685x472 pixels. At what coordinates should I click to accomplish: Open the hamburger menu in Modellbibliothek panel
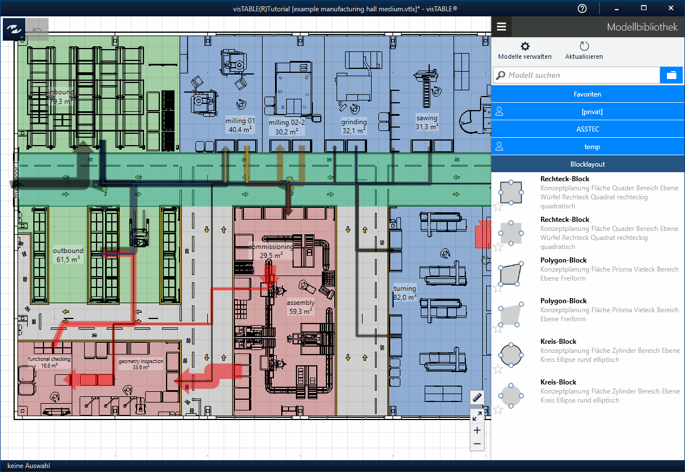[501, 27]
